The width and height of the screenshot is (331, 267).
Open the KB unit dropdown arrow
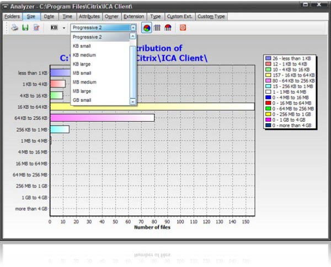tap(64, 27)
